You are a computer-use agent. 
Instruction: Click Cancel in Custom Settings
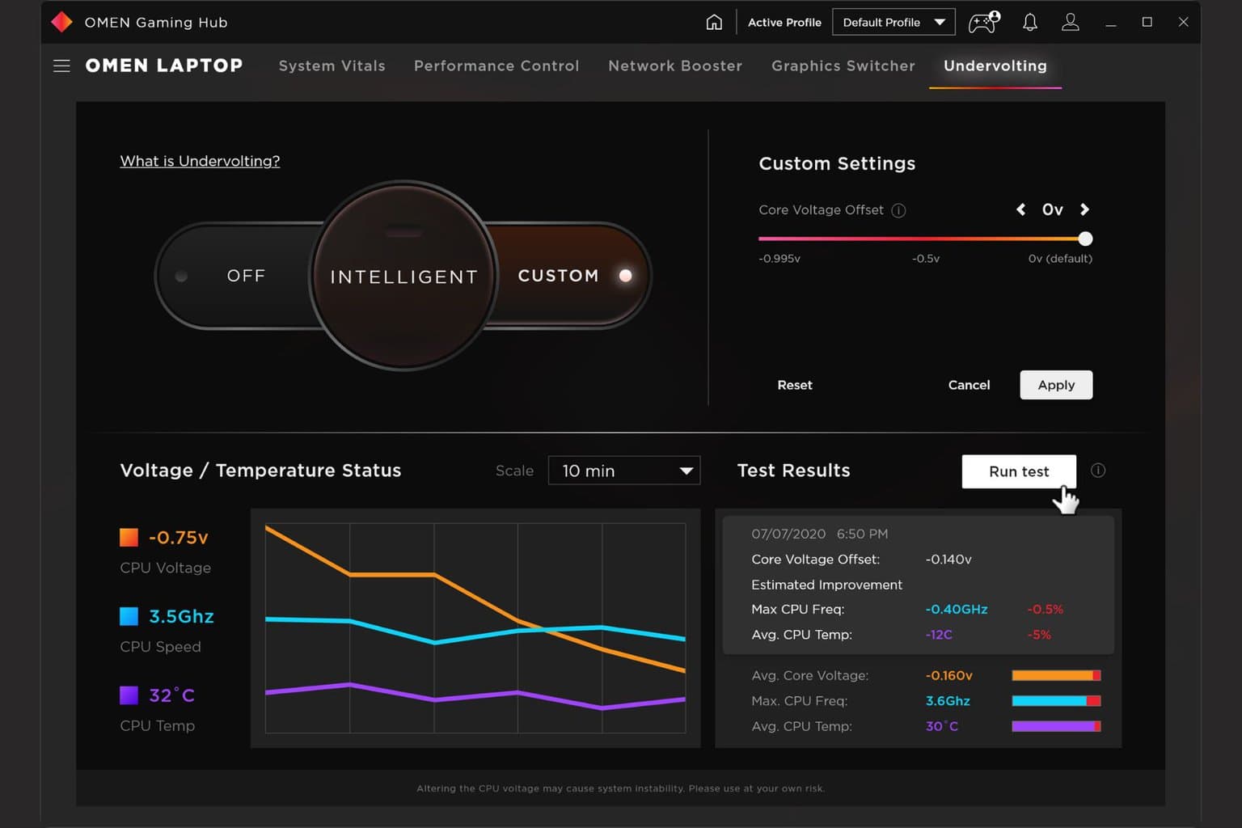[x=969, y=385]
